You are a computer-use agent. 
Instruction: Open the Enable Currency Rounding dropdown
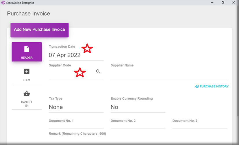[138, 107]
